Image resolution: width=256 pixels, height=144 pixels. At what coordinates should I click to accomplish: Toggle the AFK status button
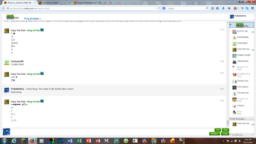coord(225,130)
